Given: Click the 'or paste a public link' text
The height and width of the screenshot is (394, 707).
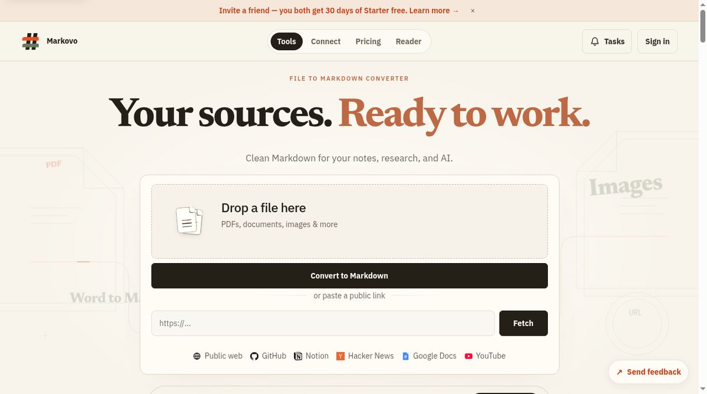Looking at the screenshot, I should click(x=349, y=295).
